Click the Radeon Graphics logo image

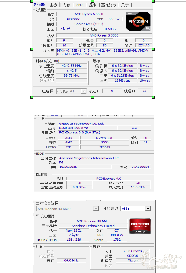[140, 226]
